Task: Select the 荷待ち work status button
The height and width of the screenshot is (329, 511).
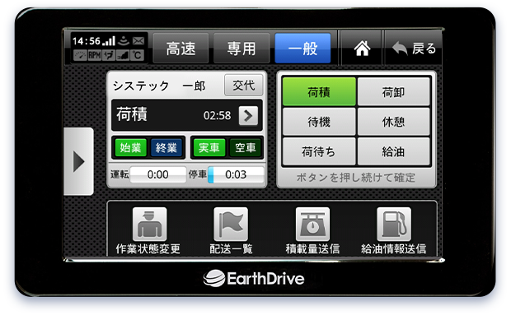Action: pos(319,151)
